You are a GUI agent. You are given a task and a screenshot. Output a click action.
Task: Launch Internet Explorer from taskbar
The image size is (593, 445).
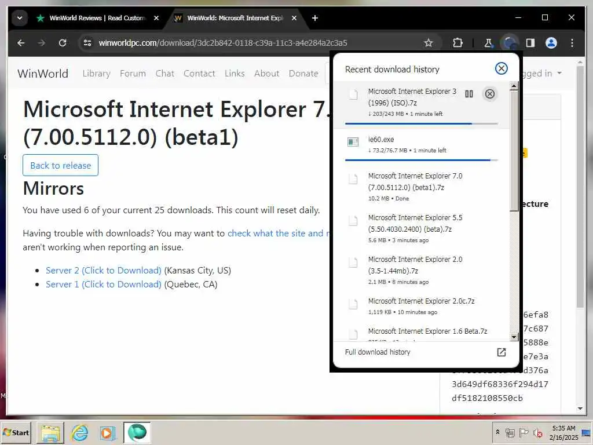tap(79, 432)
